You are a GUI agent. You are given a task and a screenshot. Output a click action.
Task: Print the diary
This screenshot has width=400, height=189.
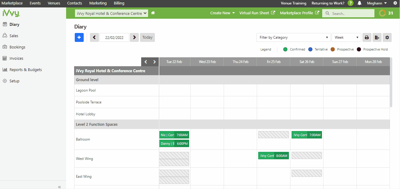[x=367, y=37]
